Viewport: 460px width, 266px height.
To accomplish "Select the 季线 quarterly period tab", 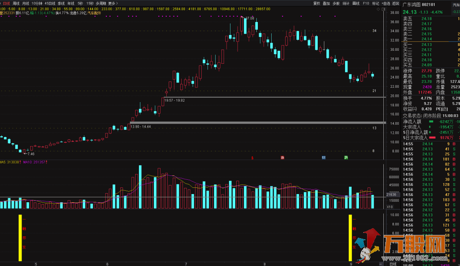I will (61, 3).
